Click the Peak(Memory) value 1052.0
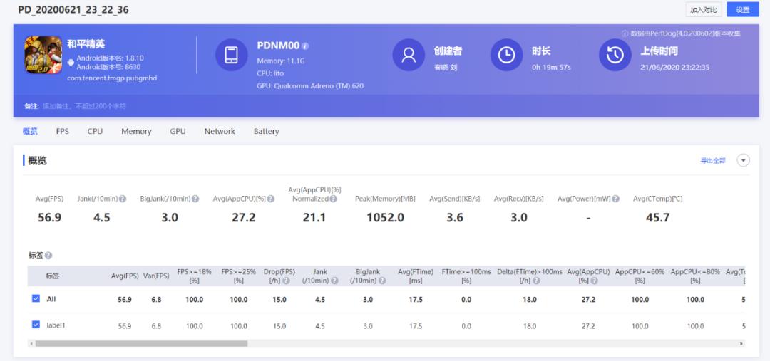The width and height of the screenshot is (770, 361). pos(386,217)
